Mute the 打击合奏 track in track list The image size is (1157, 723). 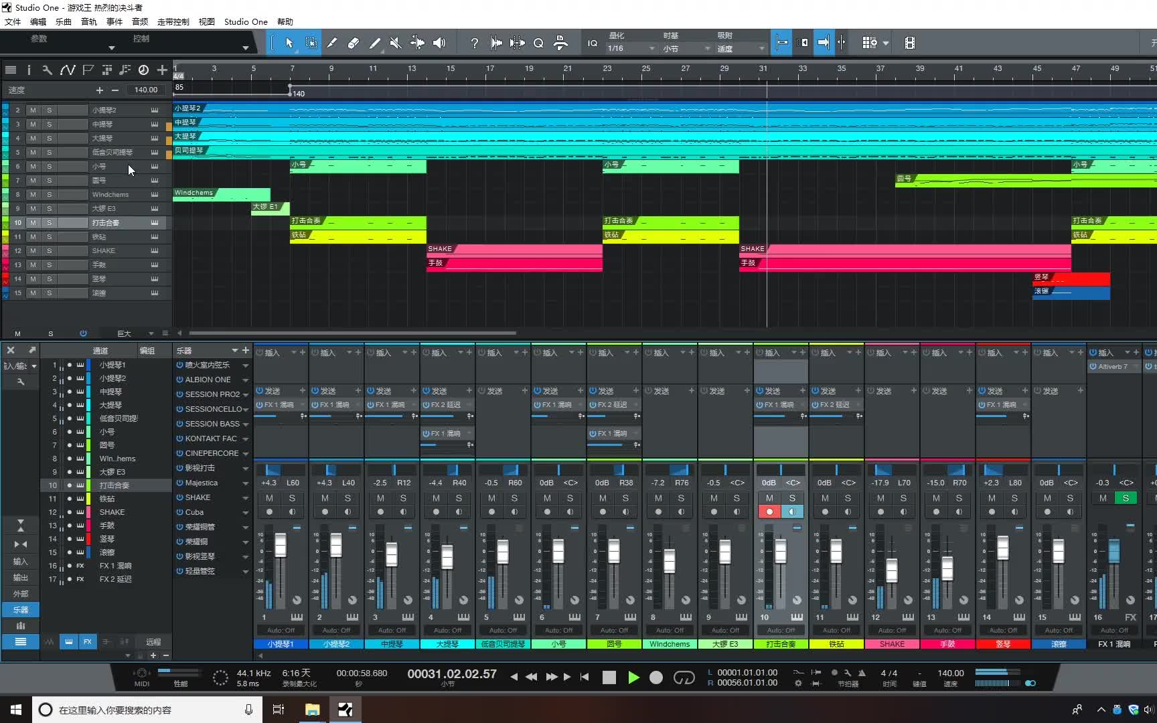pyautogui.click(x=33, y=223)
